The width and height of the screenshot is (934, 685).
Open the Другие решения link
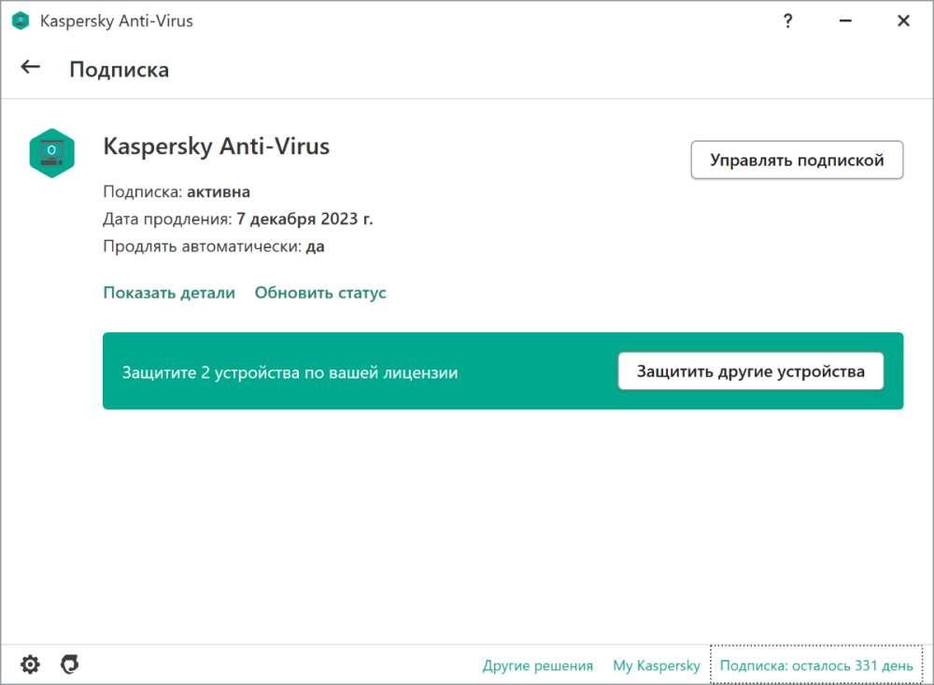tap(538, 665)
